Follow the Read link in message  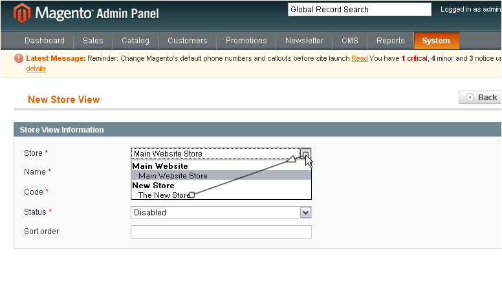pos(360,58)
